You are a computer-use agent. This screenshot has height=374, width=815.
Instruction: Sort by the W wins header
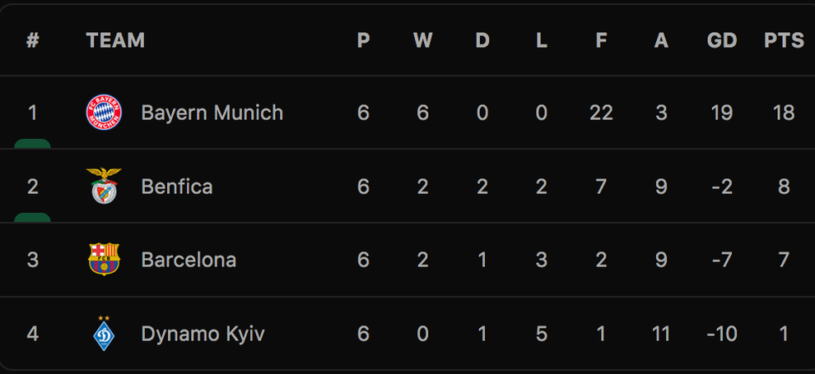click(x=422, y=40)
